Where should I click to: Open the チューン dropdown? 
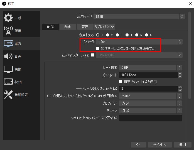pyautogui.click(x=151, y=110)
